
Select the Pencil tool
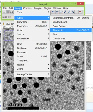click(x=65, y=12)
